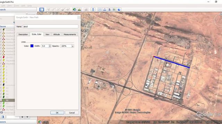Click the places panel view toggle icon
Image resolution: width=222 pixels, height=124 pixels.
[3, 117]
